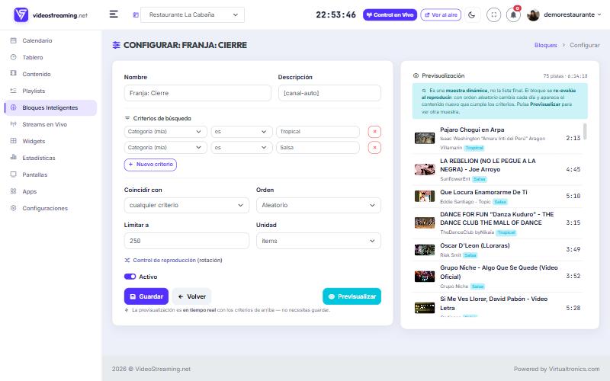Click the Salsa value field
The height and width of the screenshot is (381, 610).
pyautogui.click(x=318, y=148)
